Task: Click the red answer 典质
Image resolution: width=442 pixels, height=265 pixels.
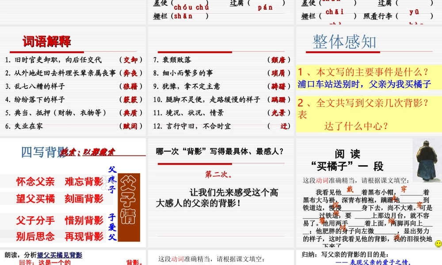Action: pyautogui.click(x=130, y=113)
